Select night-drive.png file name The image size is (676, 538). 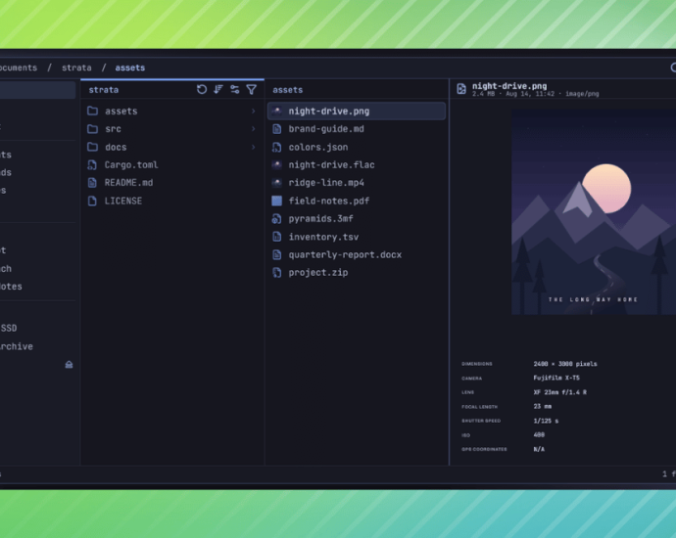coord(329,112)
